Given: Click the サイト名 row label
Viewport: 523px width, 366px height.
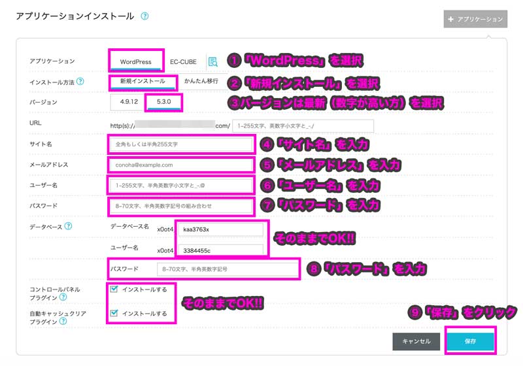Looking at the screenshot, I should tap(41, 144).
